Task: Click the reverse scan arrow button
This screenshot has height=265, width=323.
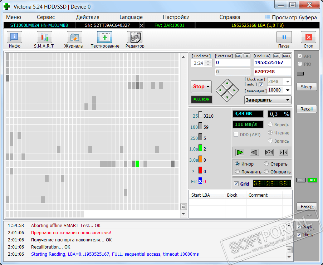Action: [x=254, y=152]
